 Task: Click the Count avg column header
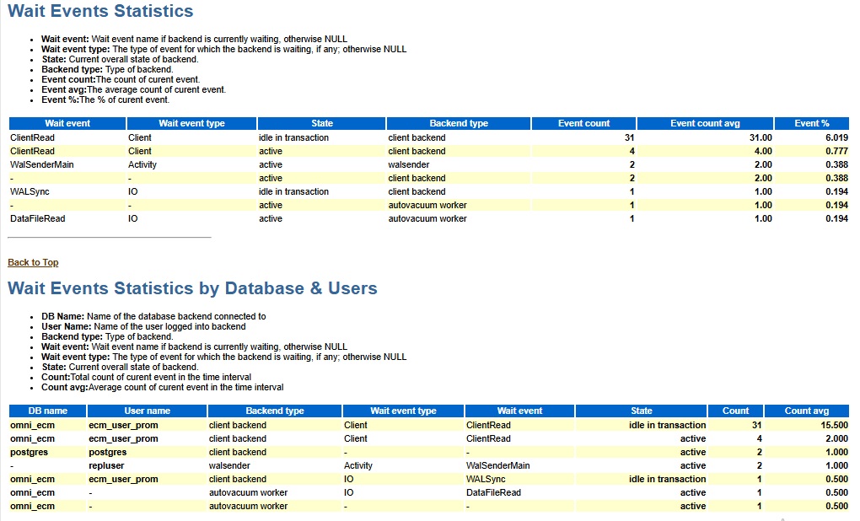(806, 411)
